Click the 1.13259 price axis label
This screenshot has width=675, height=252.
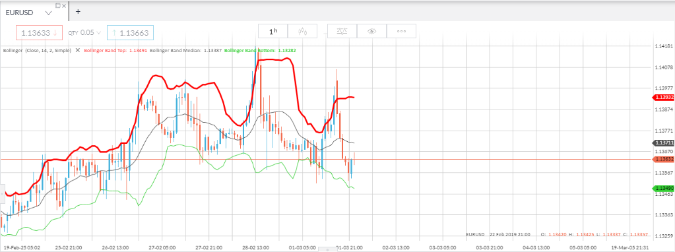pos(663,236)
